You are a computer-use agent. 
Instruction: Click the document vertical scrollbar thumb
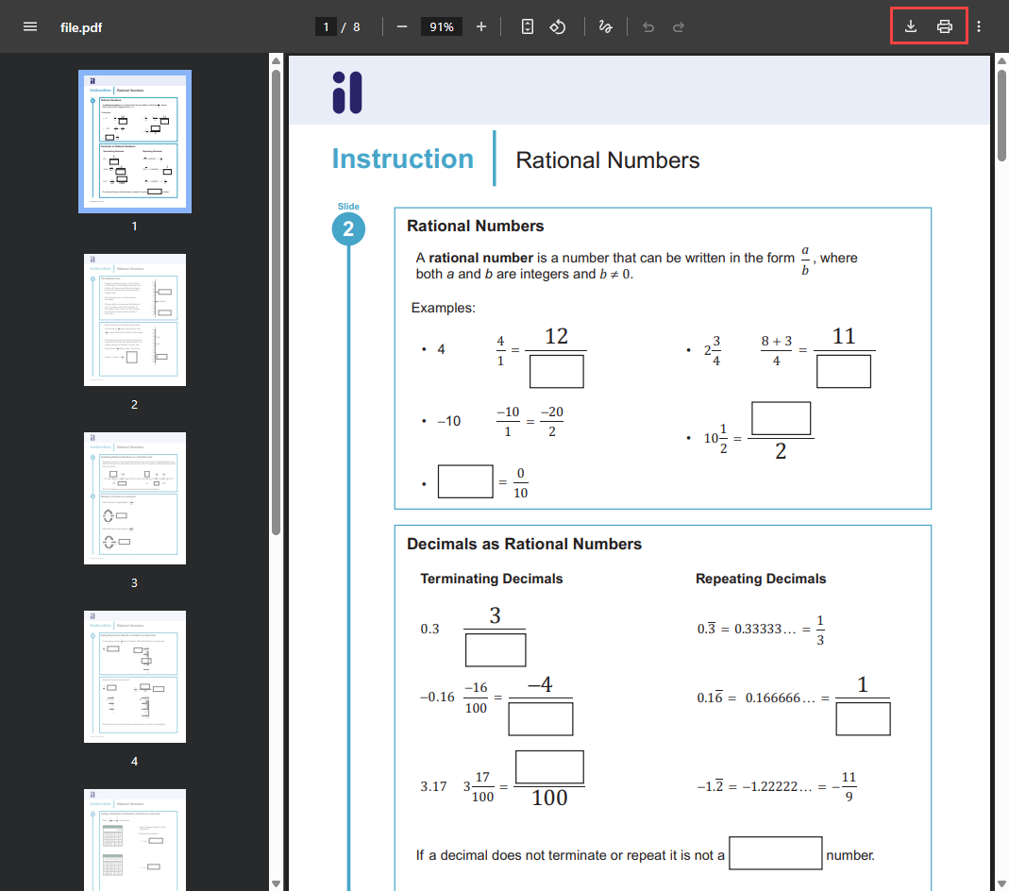coord(1002,115)
